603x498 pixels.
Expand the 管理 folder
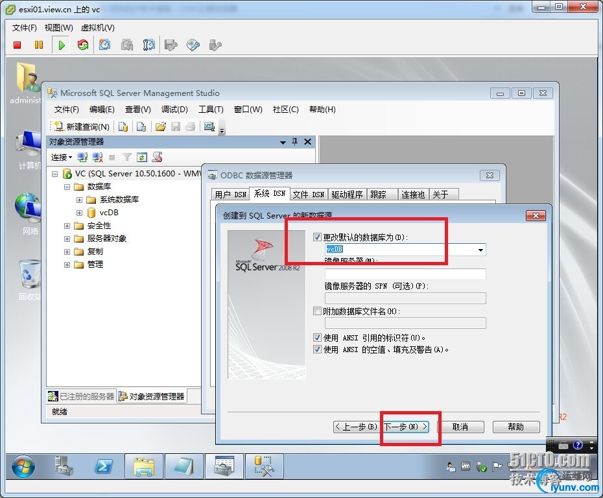pos(67,265)
